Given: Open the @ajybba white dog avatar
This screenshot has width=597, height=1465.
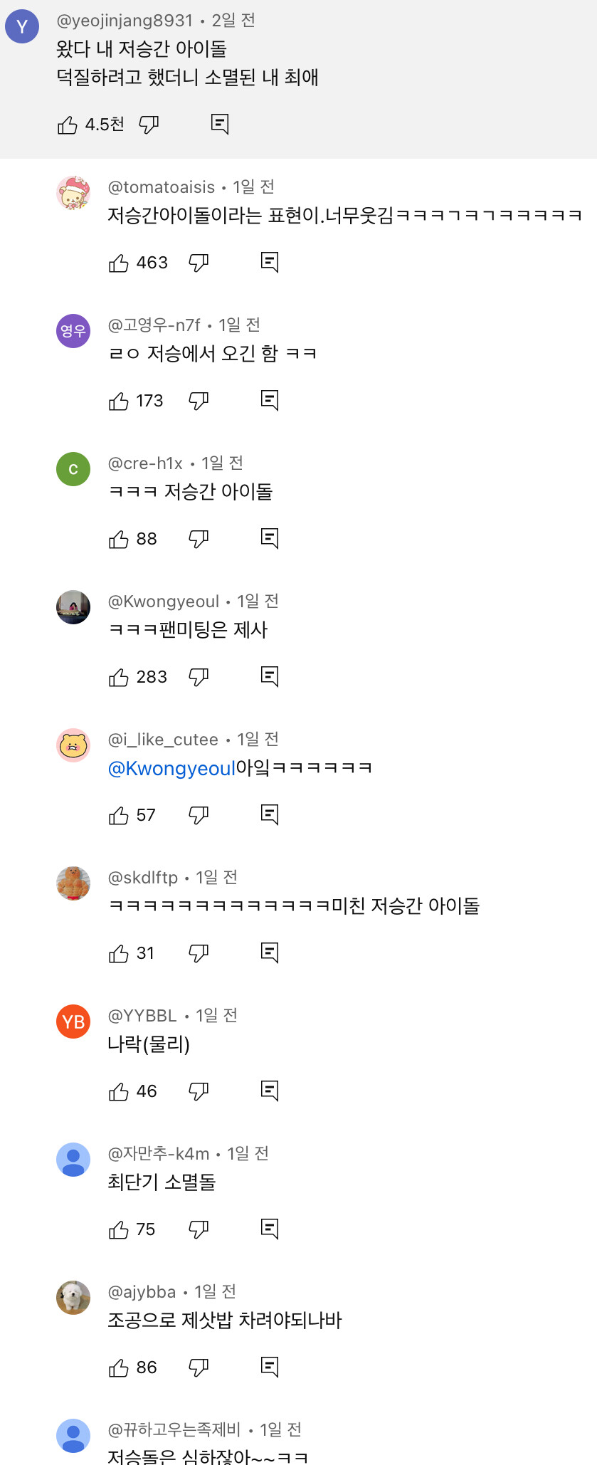Looking at the screenshot, I should (x=73, y=1298).
